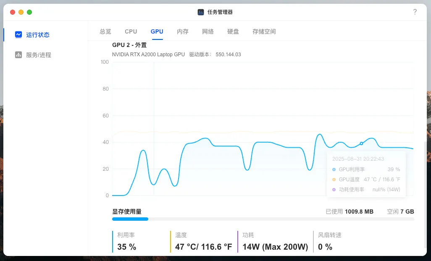Screen dimensions: 431x261
Task: Click the highlighted data point on the chart
Action: click(361, 144)
